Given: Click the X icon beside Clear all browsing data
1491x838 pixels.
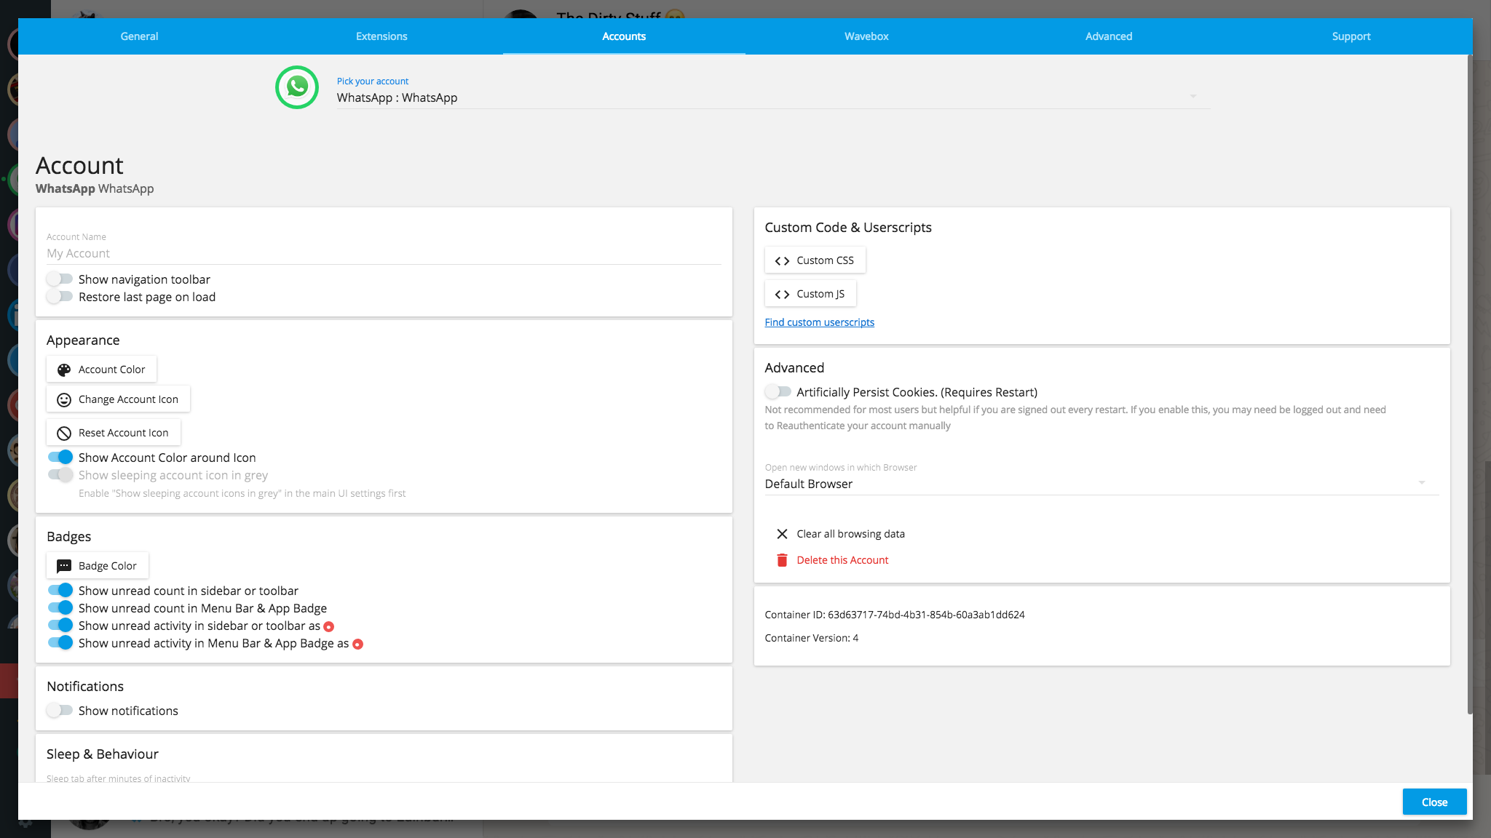Looking at the screenshot, I should 782,534.
